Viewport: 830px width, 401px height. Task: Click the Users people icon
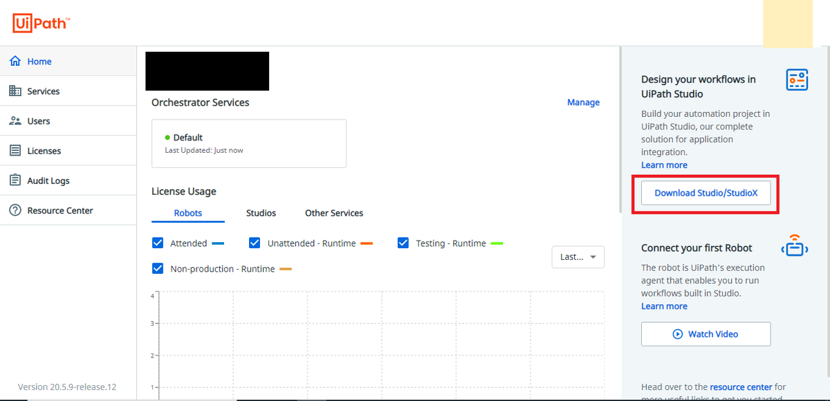pos(15,121)
